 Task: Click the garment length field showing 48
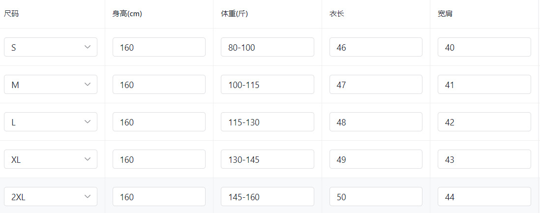[x=376, y=122]
